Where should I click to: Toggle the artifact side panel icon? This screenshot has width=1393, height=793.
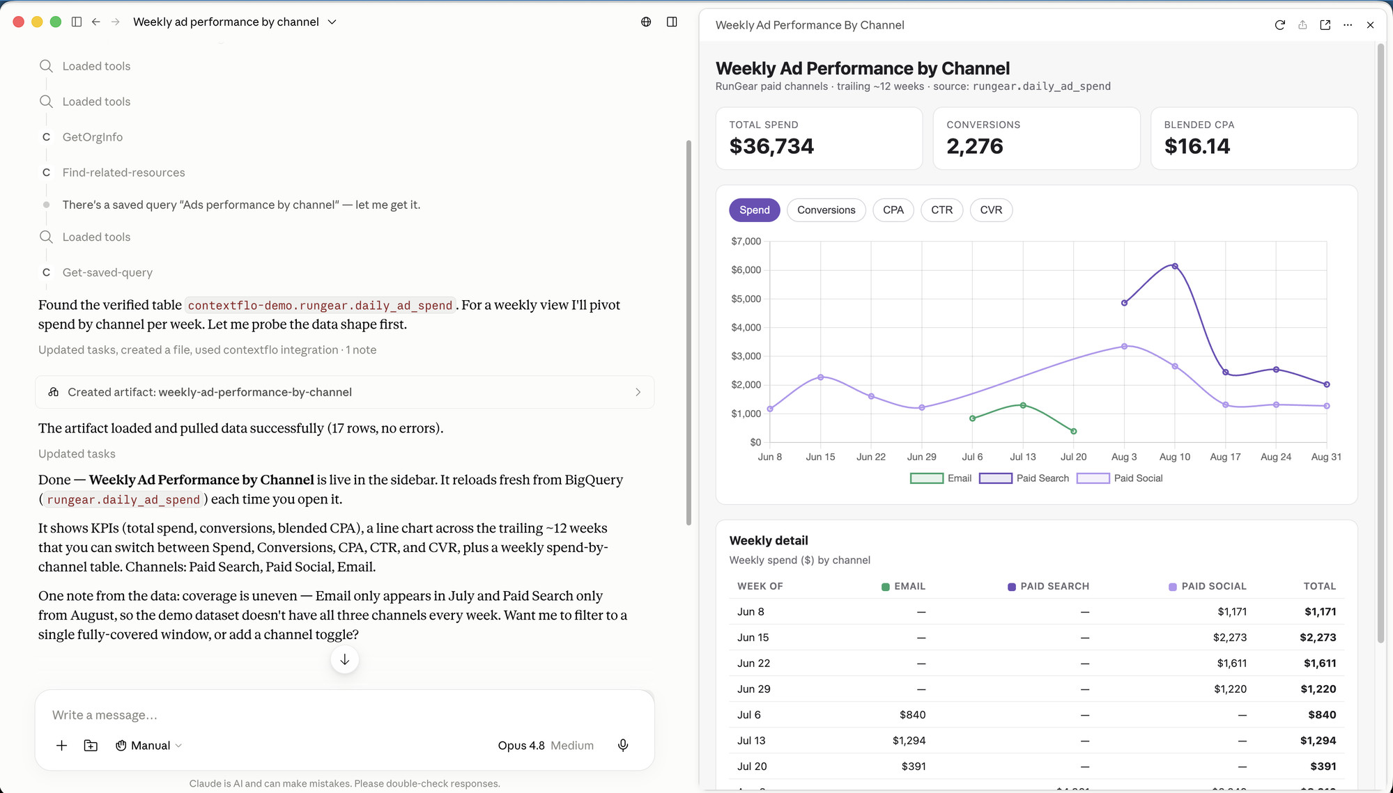(672, 22)
